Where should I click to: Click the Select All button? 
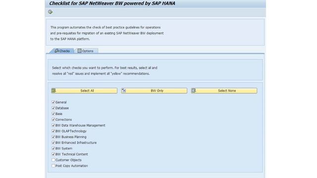pyautogui.click(x=84, y=90)
